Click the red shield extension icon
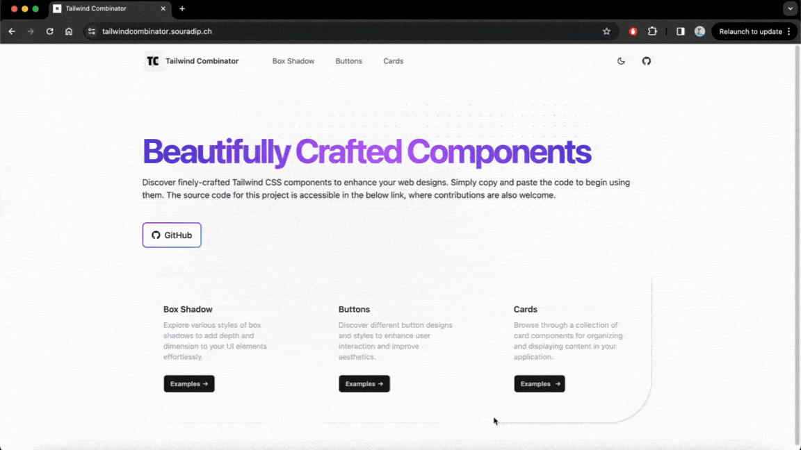The height and width of the screenshot is (450, 801). click(633, 31)
